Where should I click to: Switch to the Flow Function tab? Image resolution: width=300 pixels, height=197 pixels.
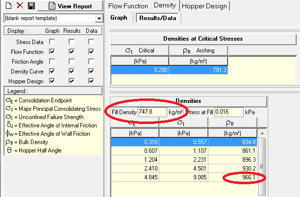[x=128, y=6]
